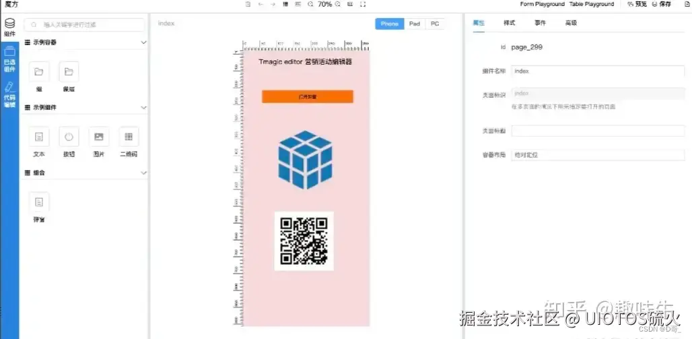Open the 样式 style tab

510,23
